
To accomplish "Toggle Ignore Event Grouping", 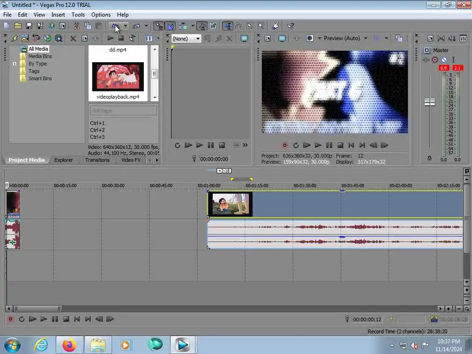I will 213,26.
